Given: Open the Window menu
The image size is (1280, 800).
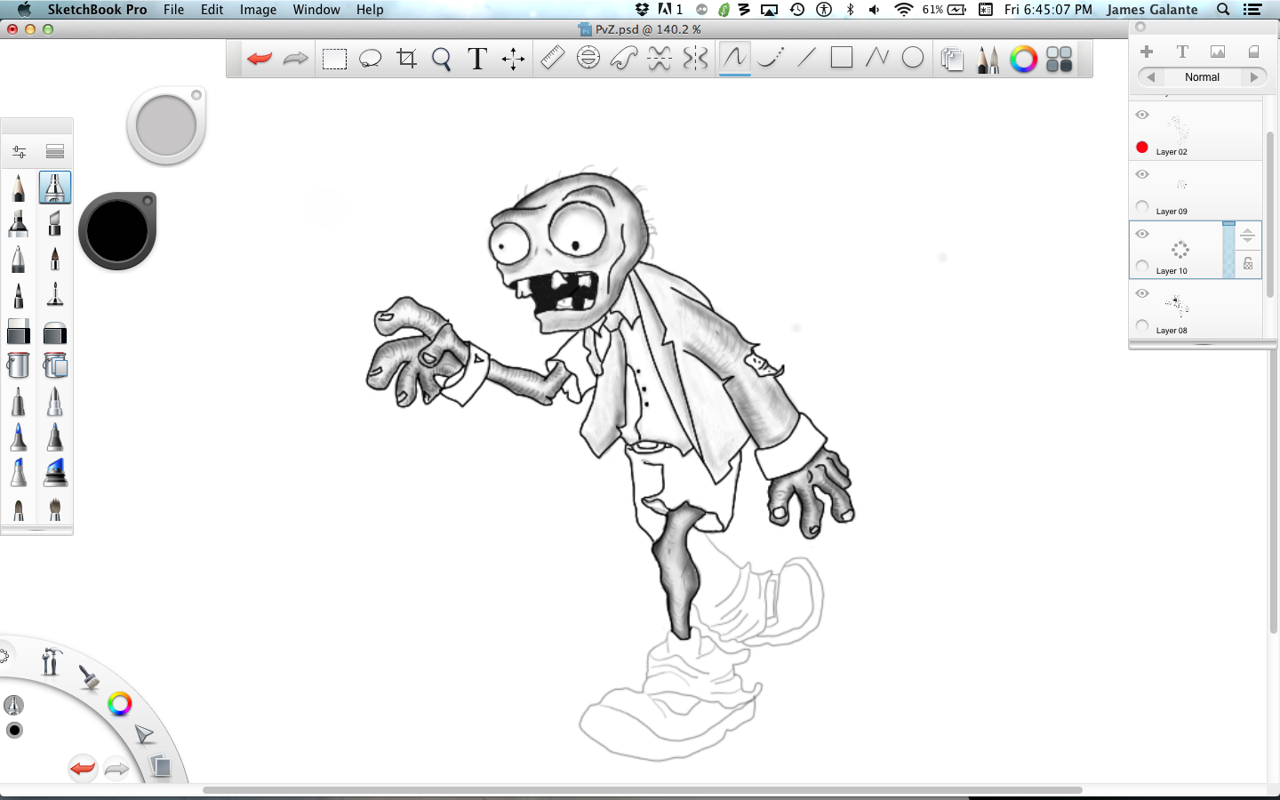Looking at the screenshot, I should point(316,10).
